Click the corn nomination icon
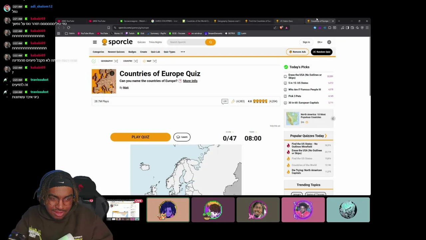 233,101
